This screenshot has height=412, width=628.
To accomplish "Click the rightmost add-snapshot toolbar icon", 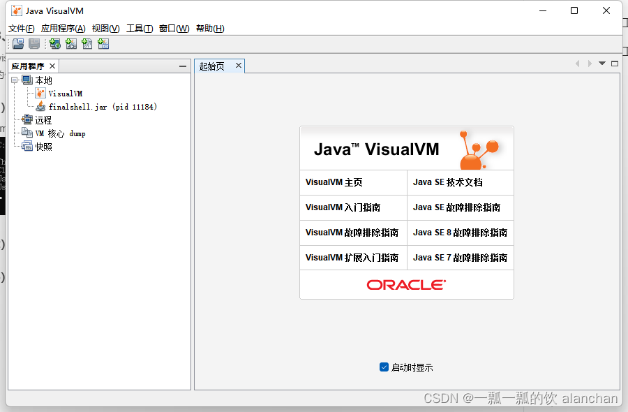I will (103, 43).
